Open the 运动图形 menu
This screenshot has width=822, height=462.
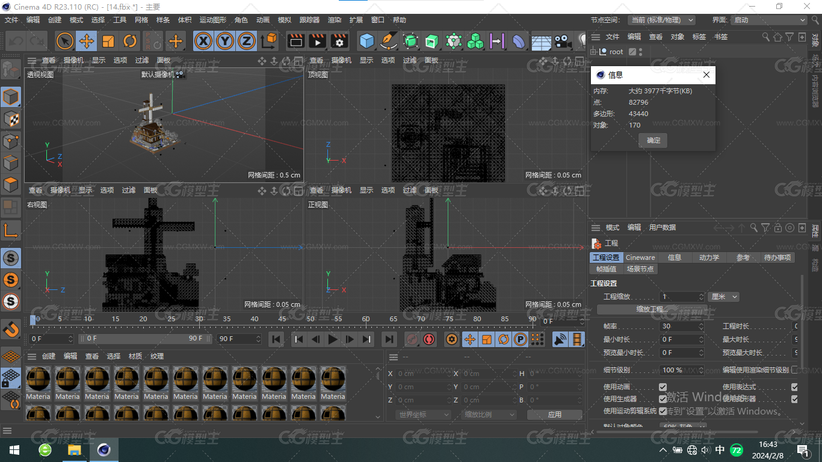tap(213, 20)
